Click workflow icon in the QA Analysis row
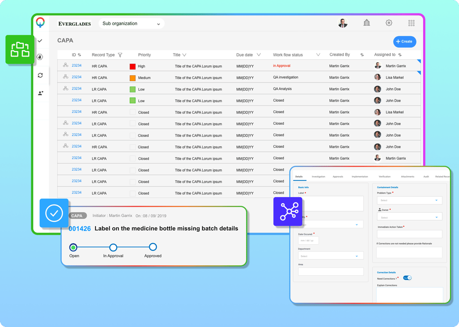 (x=65, y=88)
